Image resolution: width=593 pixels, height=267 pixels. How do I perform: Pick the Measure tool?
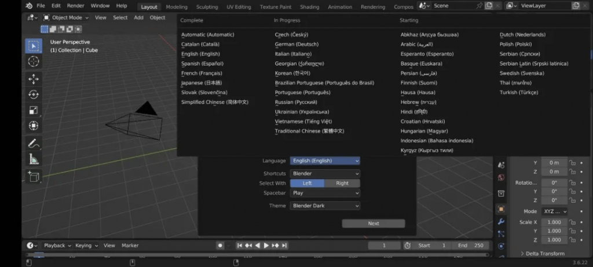click(x=34, y=159)
